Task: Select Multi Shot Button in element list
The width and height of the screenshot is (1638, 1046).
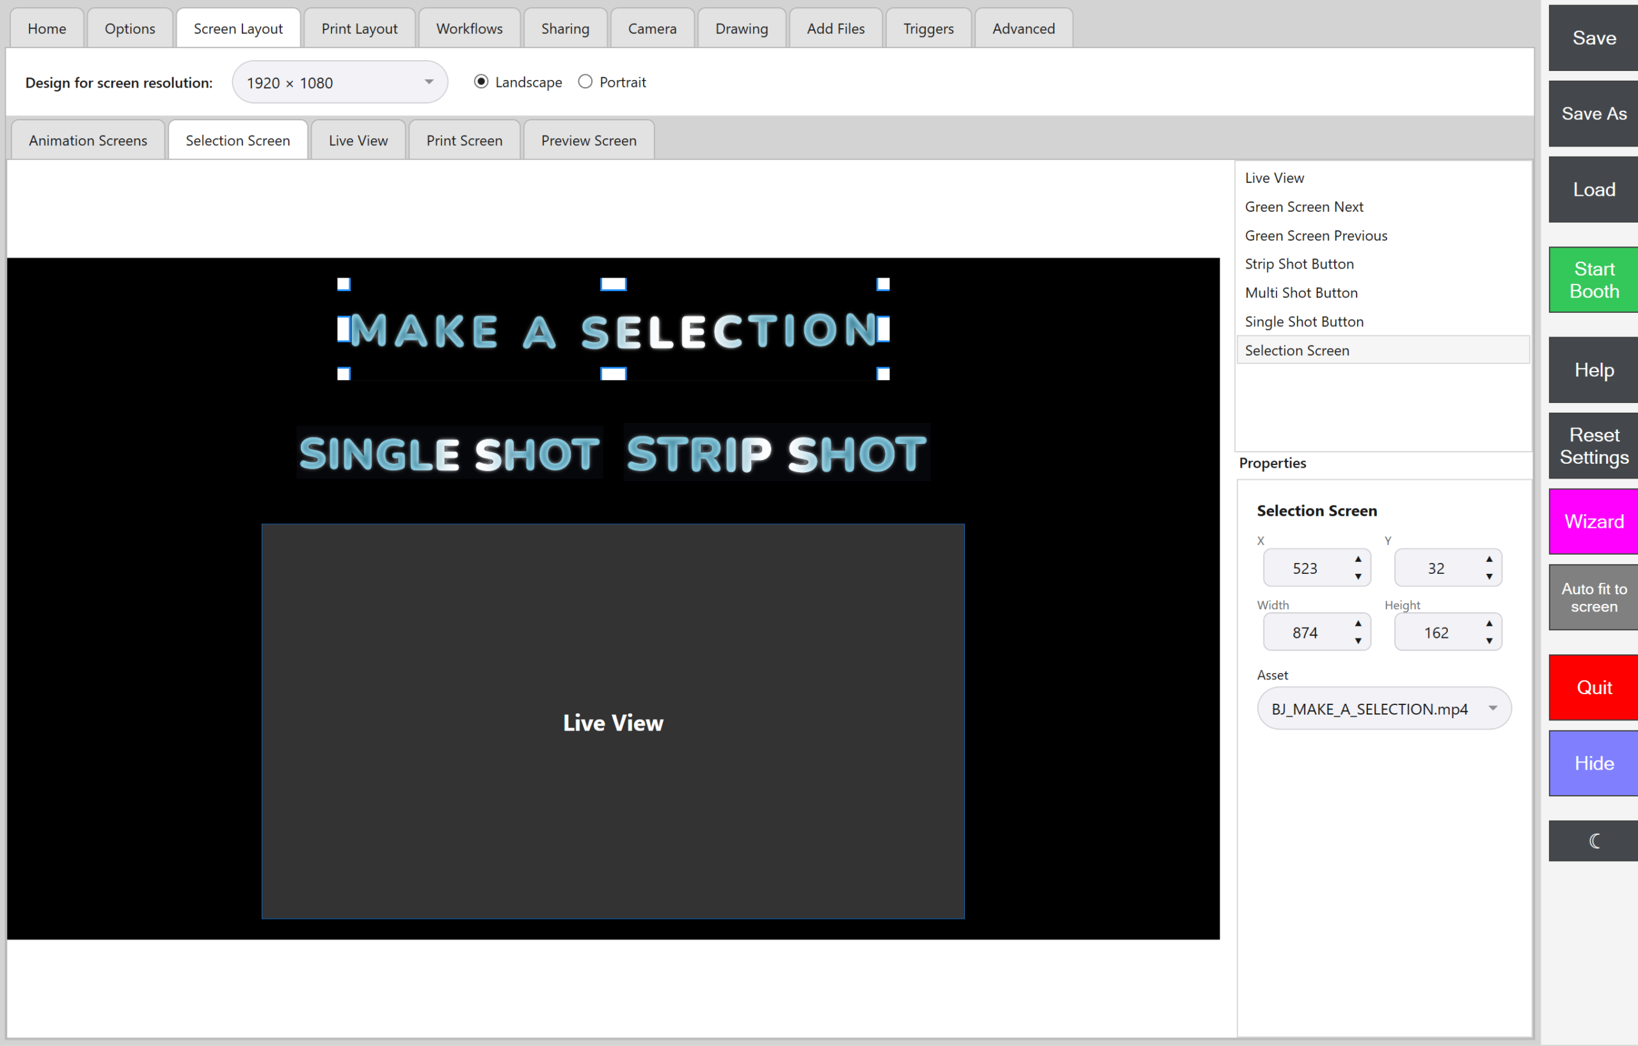Action: click(1383, 292)
